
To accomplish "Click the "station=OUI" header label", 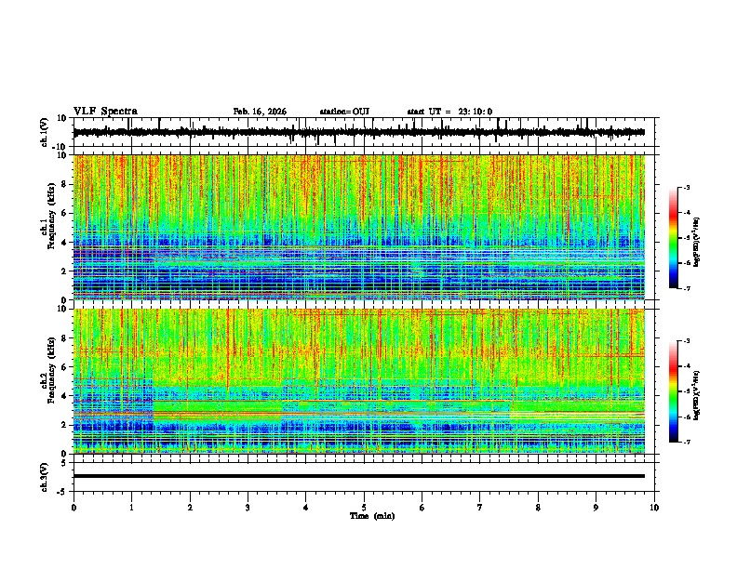I will [x=344, y=112].
